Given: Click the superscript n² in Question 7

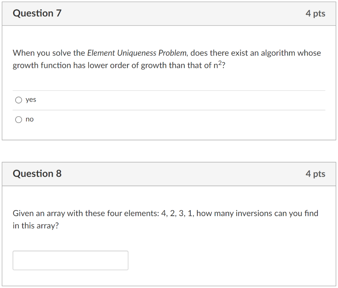Looking at the screenshot, I should coord(217,64).
